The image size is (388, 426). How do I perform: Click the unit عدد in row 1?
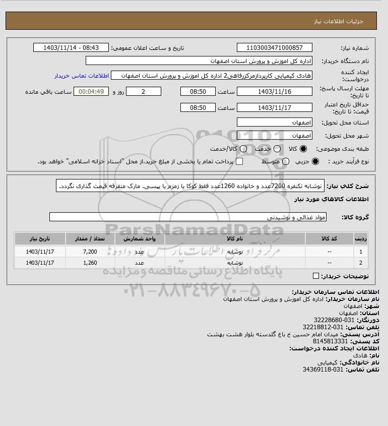point(140,252)
